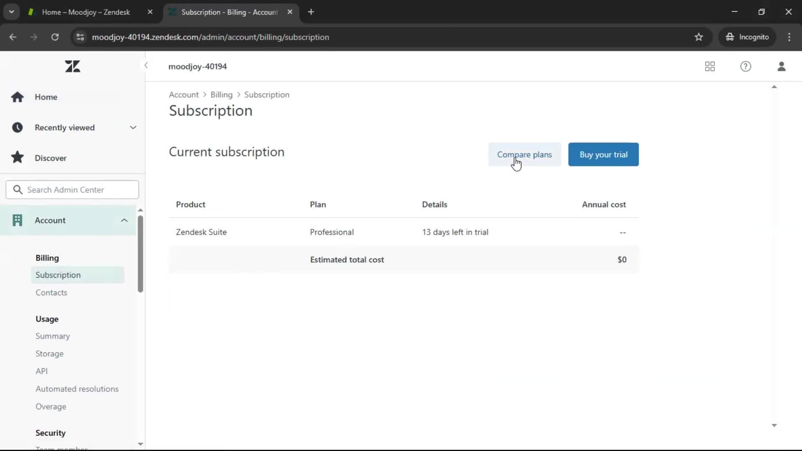802x451 pixels.
Task: Open the help question mark icon
Action: [x=746, y=66]
